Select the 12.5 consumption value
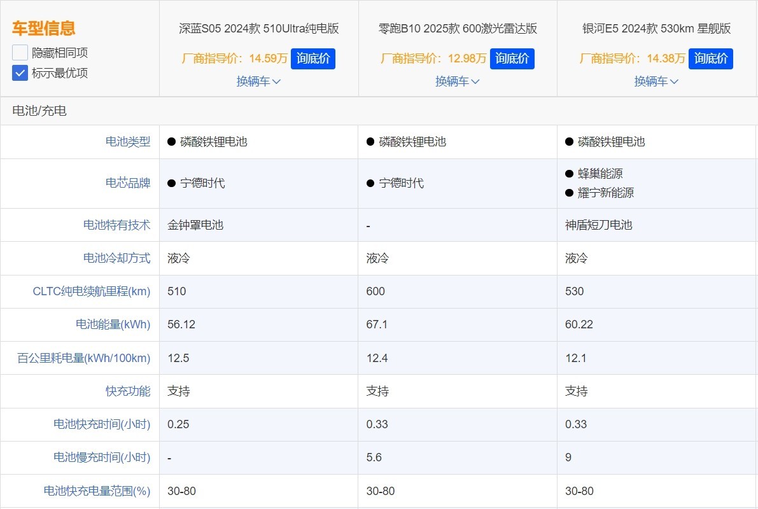Image resolution: width=758 pixels, height=509 pixels. pos(178,358)
